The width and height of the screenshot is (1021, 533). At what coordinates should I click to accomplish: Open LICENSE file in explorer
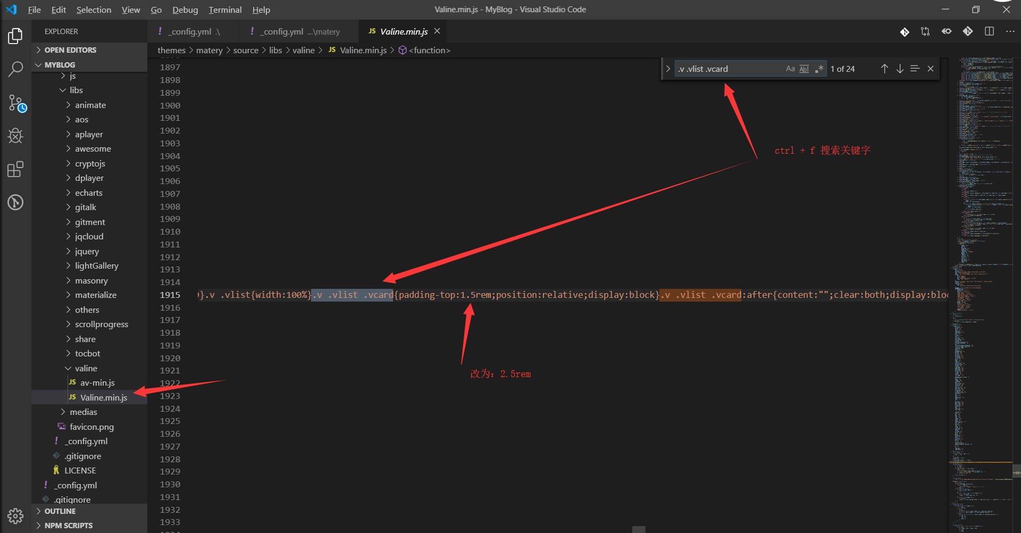tap(89, 471)
